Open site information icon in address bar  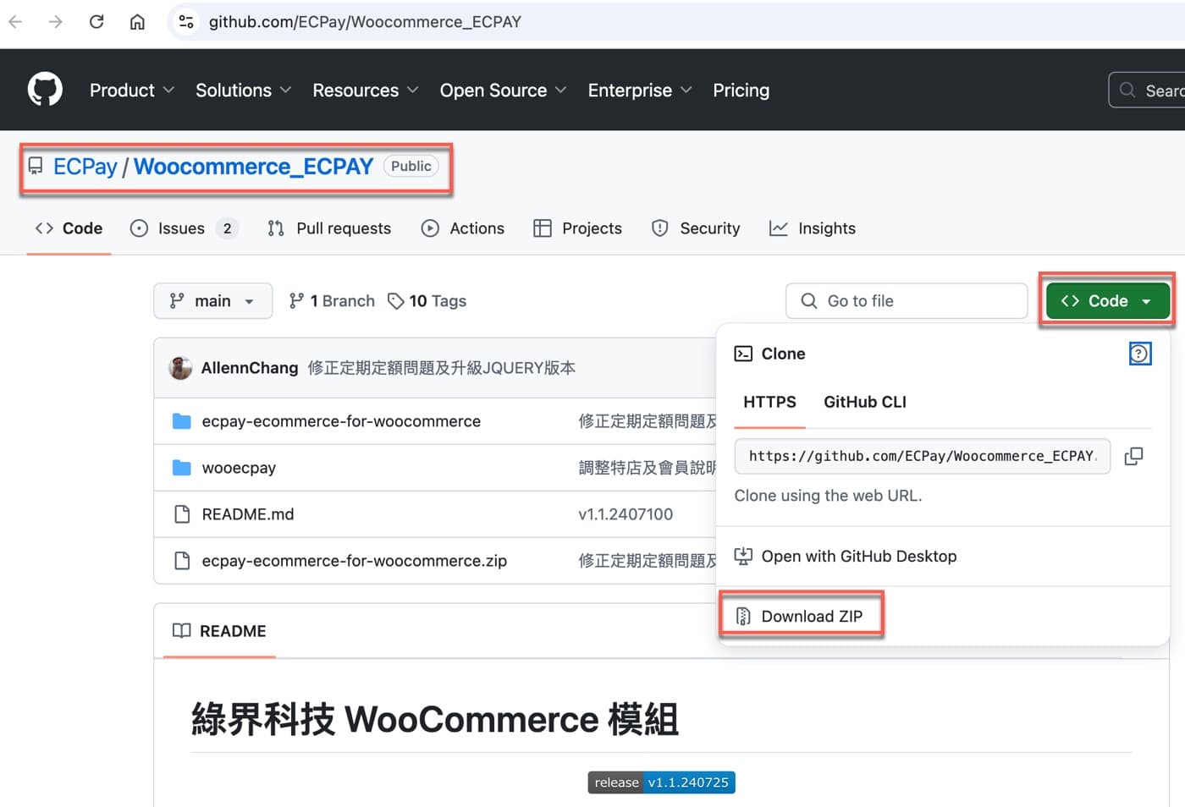click(186, 22)
